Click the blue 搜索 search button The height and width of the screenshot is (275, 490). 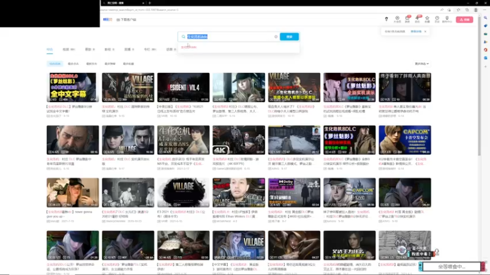click(289, 37)
